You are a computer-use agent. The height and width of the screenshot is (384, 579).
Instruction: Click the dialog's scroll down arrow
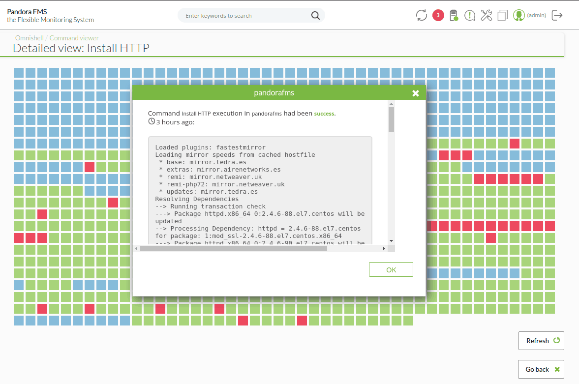tap(392, 241)
